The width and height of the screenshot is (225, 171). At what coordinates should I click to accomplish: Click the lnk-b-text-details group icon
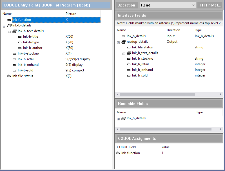coord(15,31)
